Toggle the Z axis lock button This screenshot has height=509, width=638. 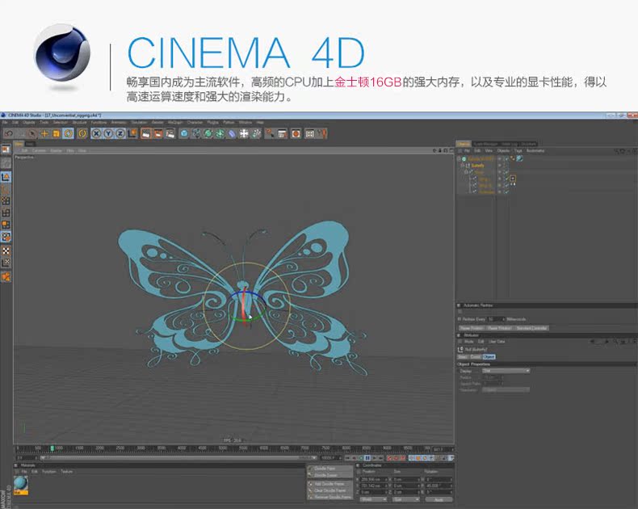tap(120, 133)
